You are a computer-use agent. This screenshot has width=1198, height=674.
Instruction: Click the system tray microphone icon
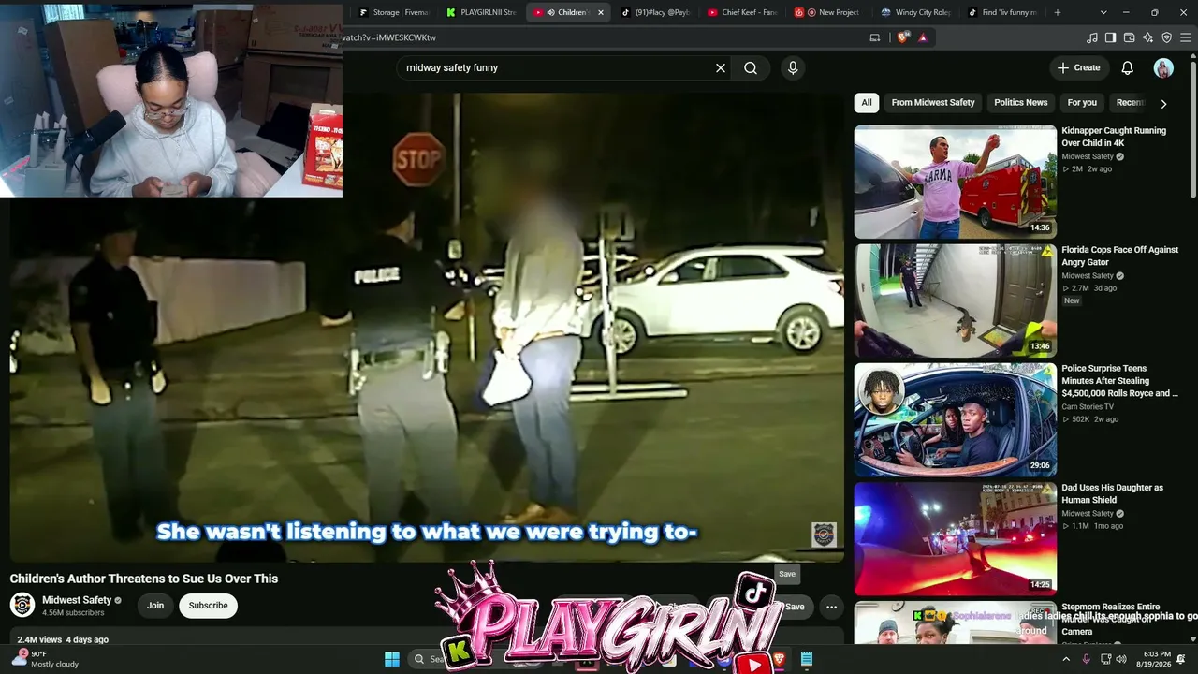1086,659
